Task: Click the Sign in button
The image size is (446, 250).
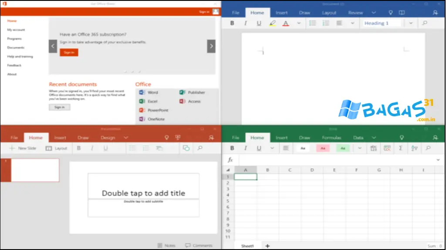Action: (68, 52)
